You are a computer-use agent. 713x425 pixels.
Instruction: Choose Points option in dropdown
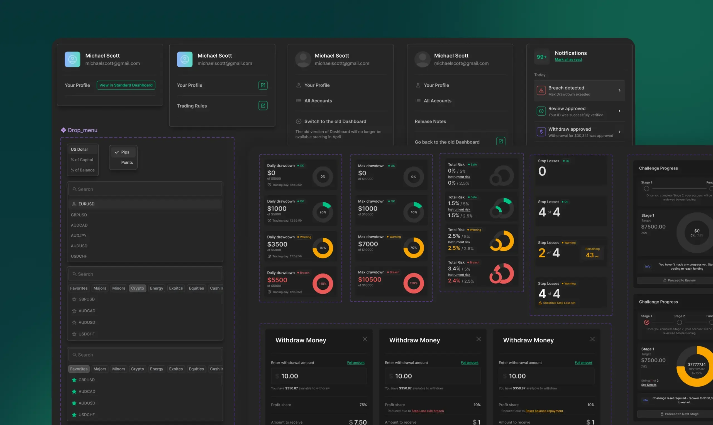click(x=123, y=162)
